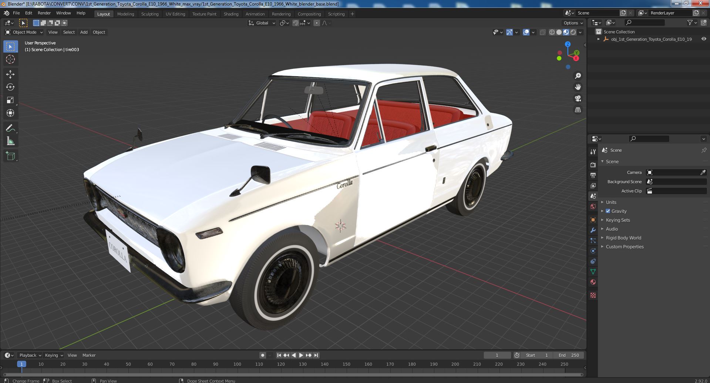Click the Blender logo menu icon
710x383 pixels.
(6, 13)
